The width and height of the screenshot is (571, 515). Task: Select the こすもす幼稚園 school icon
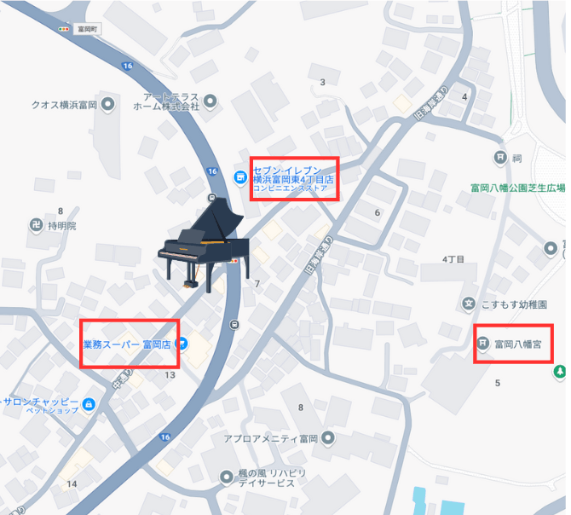(469, 304)
